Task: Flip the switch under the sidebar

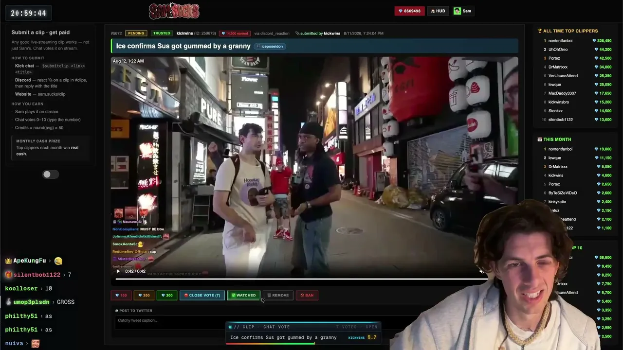Action: tap(50, 175)
